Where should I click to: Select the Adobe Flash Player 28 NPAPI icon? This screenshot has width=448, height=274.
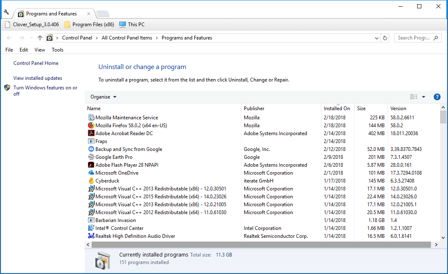[x=91, y=165]
